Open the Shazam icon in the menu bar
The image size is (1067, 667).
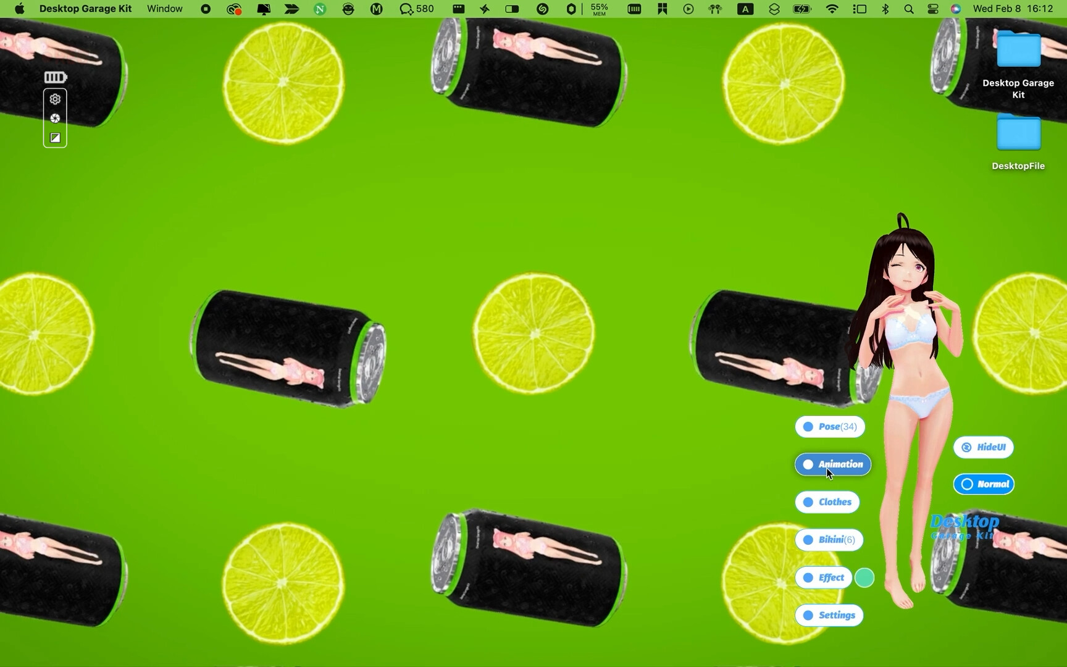[x=542, y=9]
